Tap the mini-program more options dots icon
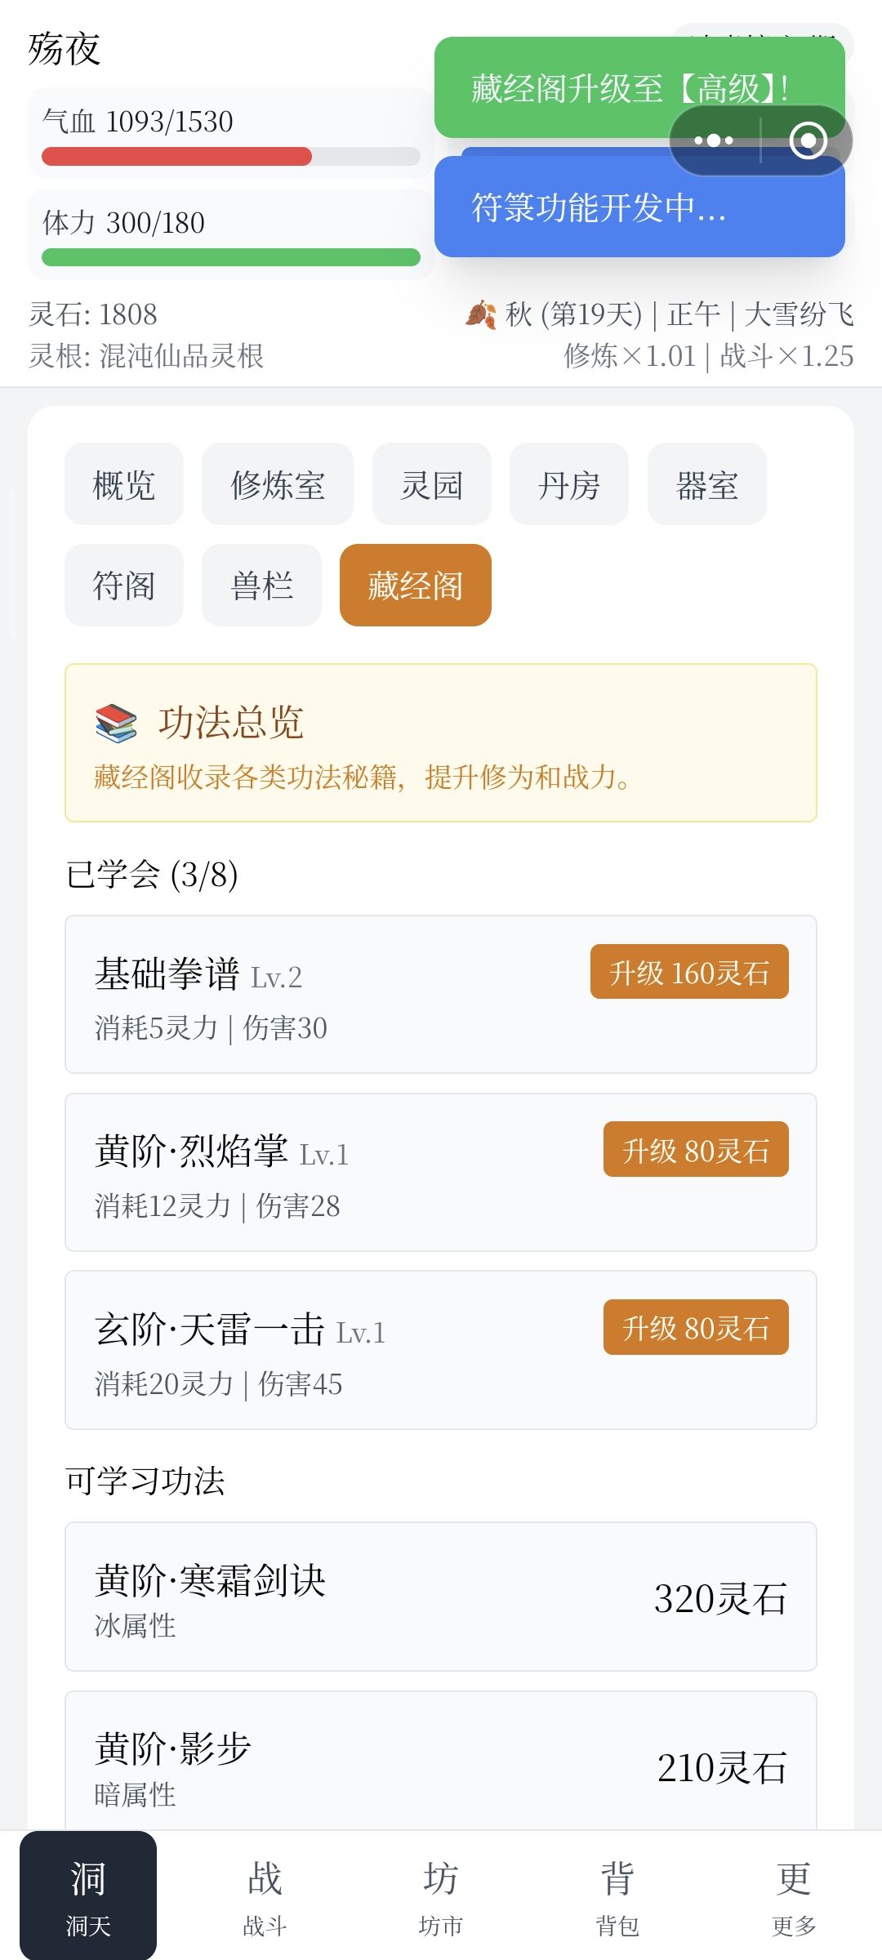Viewport: 882px width, 1960px height. click(x=714, y=140)
